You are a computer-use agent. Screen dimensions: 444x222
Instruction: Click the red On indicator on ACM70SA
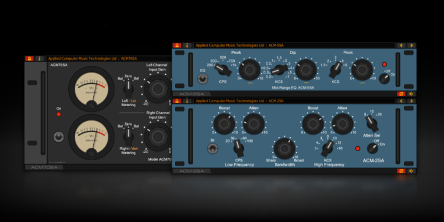pos(59,115)
